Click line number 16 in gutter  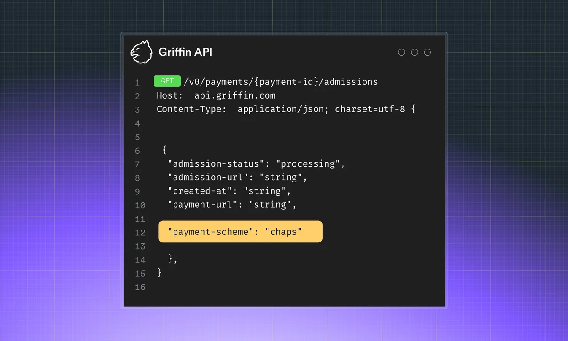pyautogui.click(x=140, y=287)
